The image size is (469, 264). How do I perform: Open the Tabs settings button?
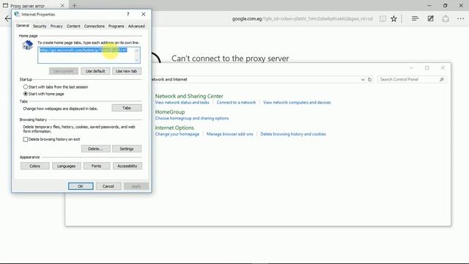click(127, 108)
